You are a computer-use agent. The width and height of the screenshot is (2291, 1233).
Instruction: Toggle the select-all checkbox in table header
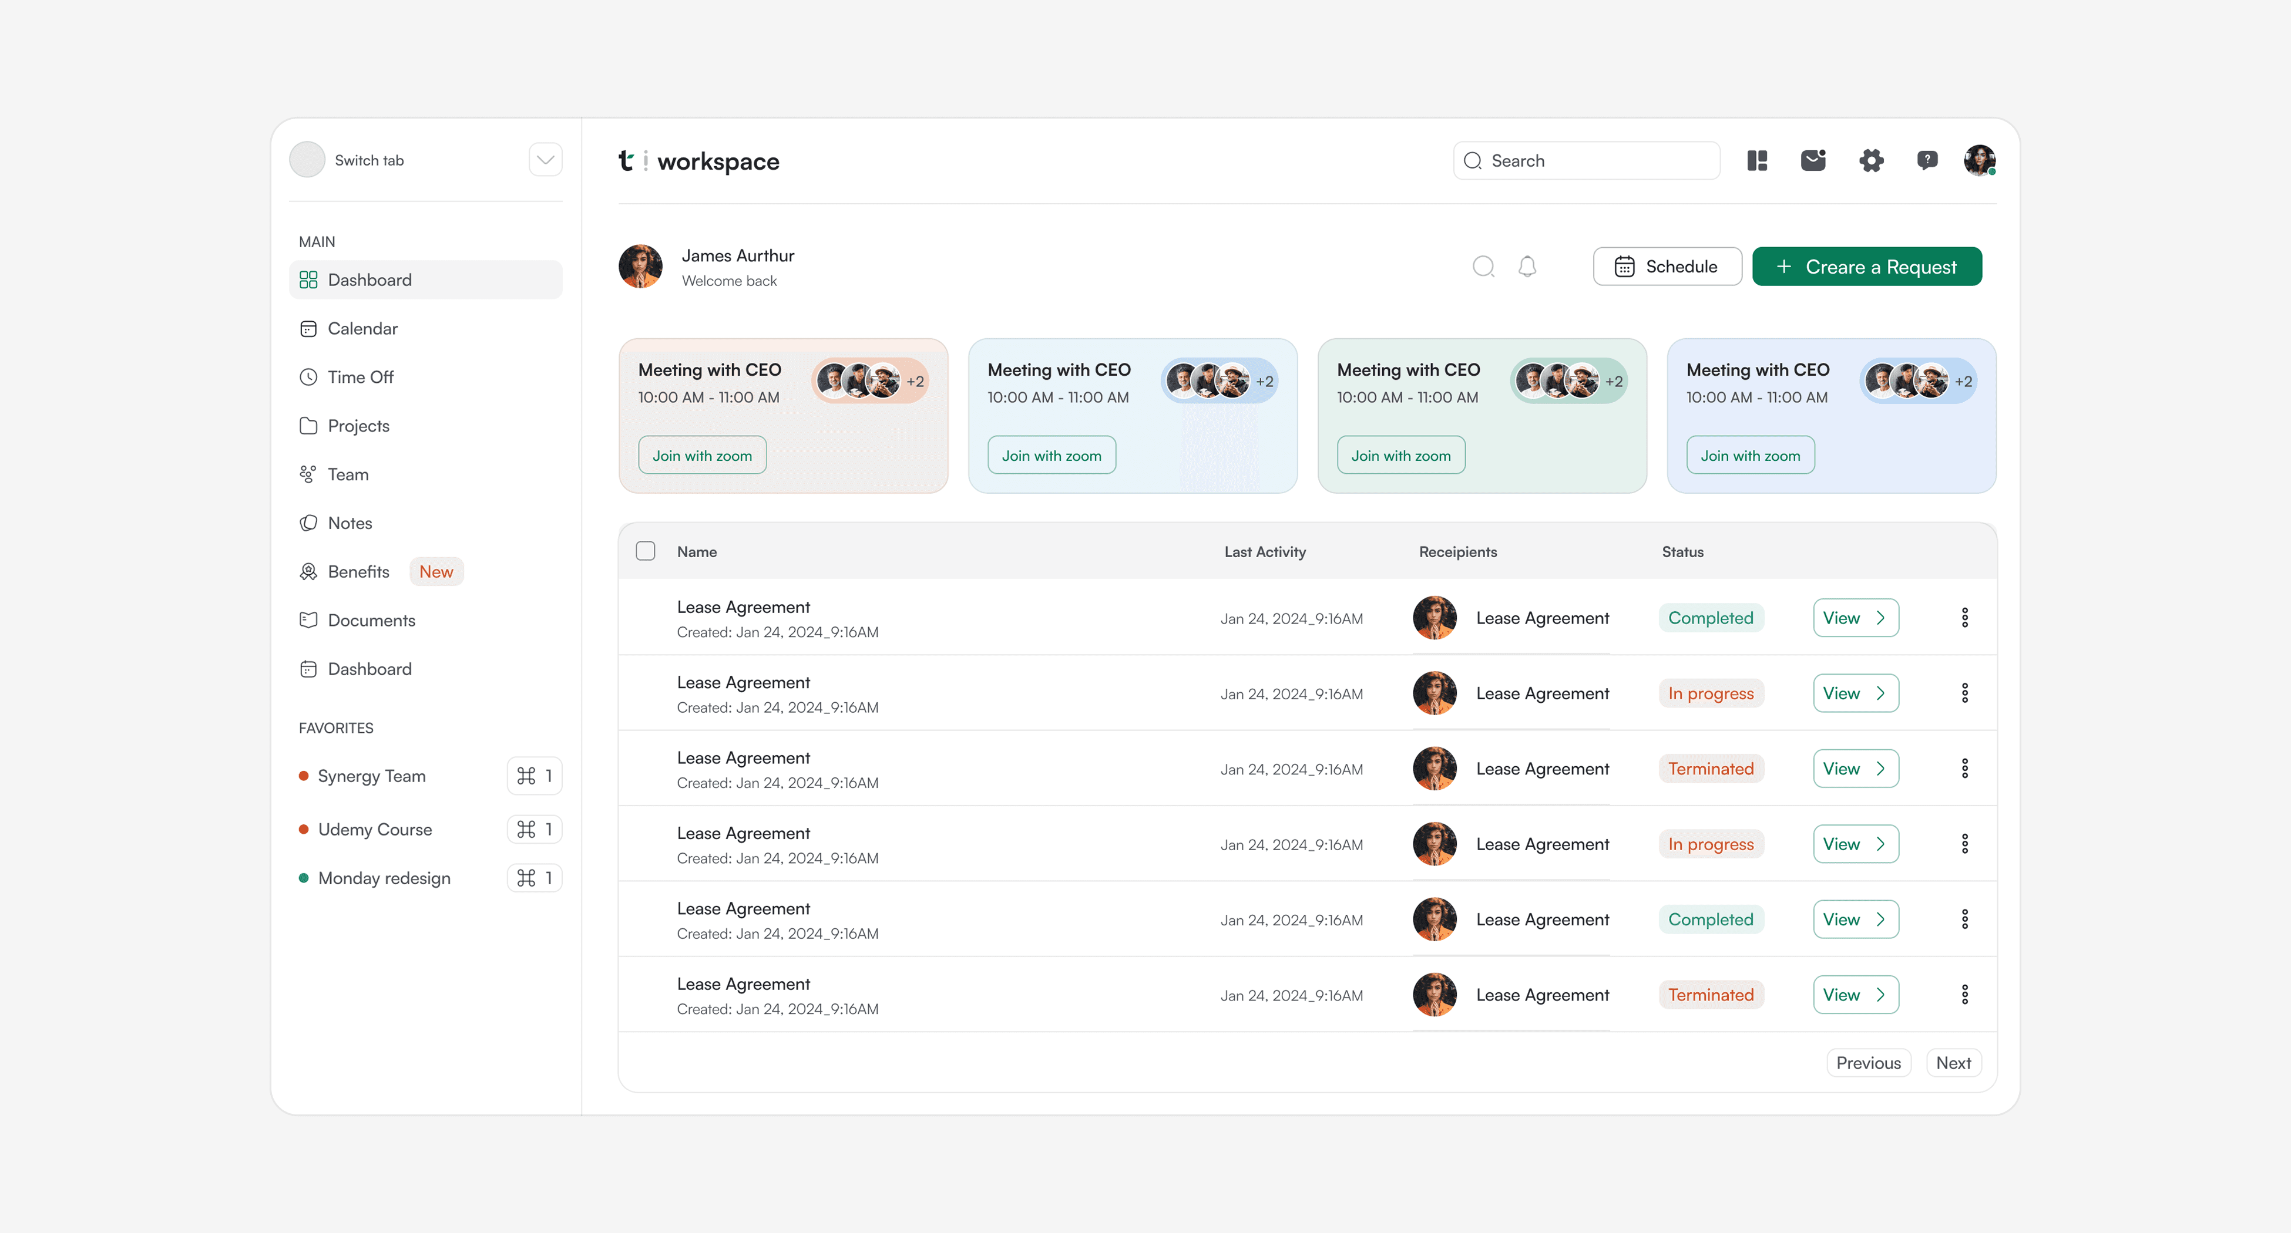646,551
